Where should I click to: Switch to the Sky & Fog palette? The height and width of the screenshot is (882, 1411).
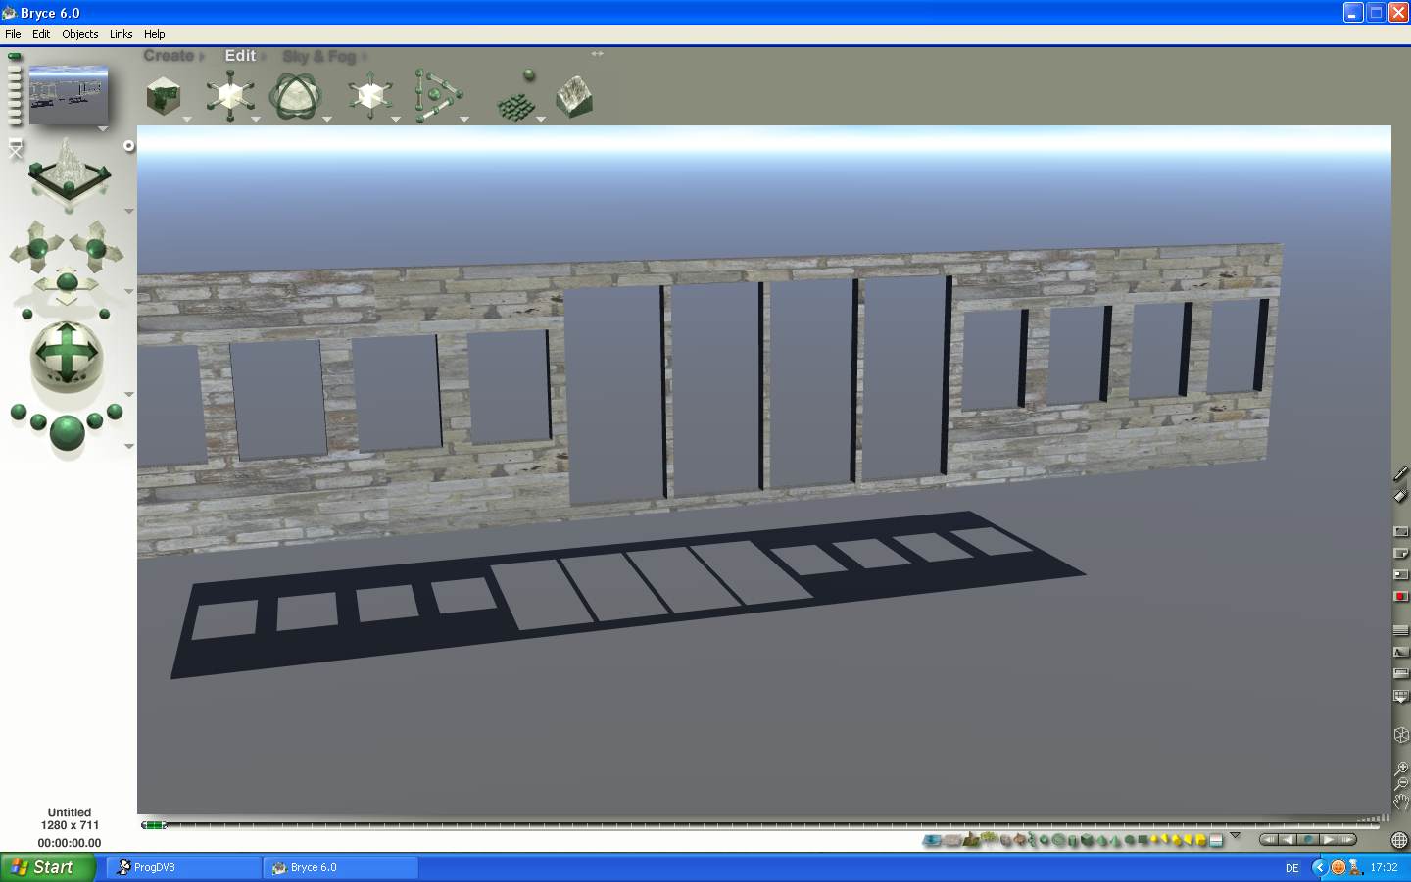click(x=319, y=56)
